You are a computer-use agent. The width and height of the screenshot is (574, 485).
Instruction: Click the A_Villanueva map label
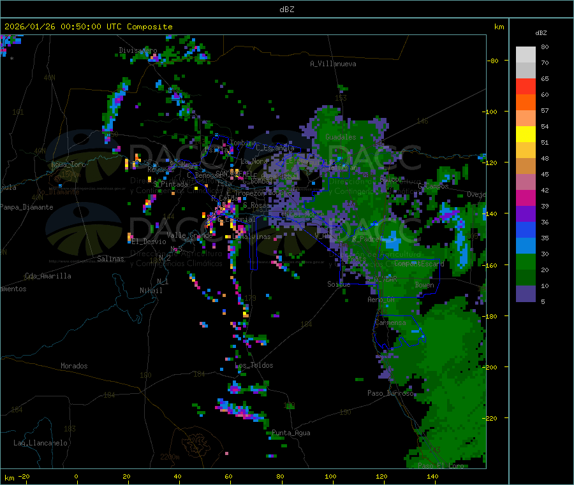(x=333, y=64)
